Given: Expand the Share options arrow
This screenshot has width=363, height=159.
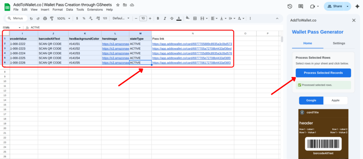Looking at the screenshot, I should (x=348, y=6).
